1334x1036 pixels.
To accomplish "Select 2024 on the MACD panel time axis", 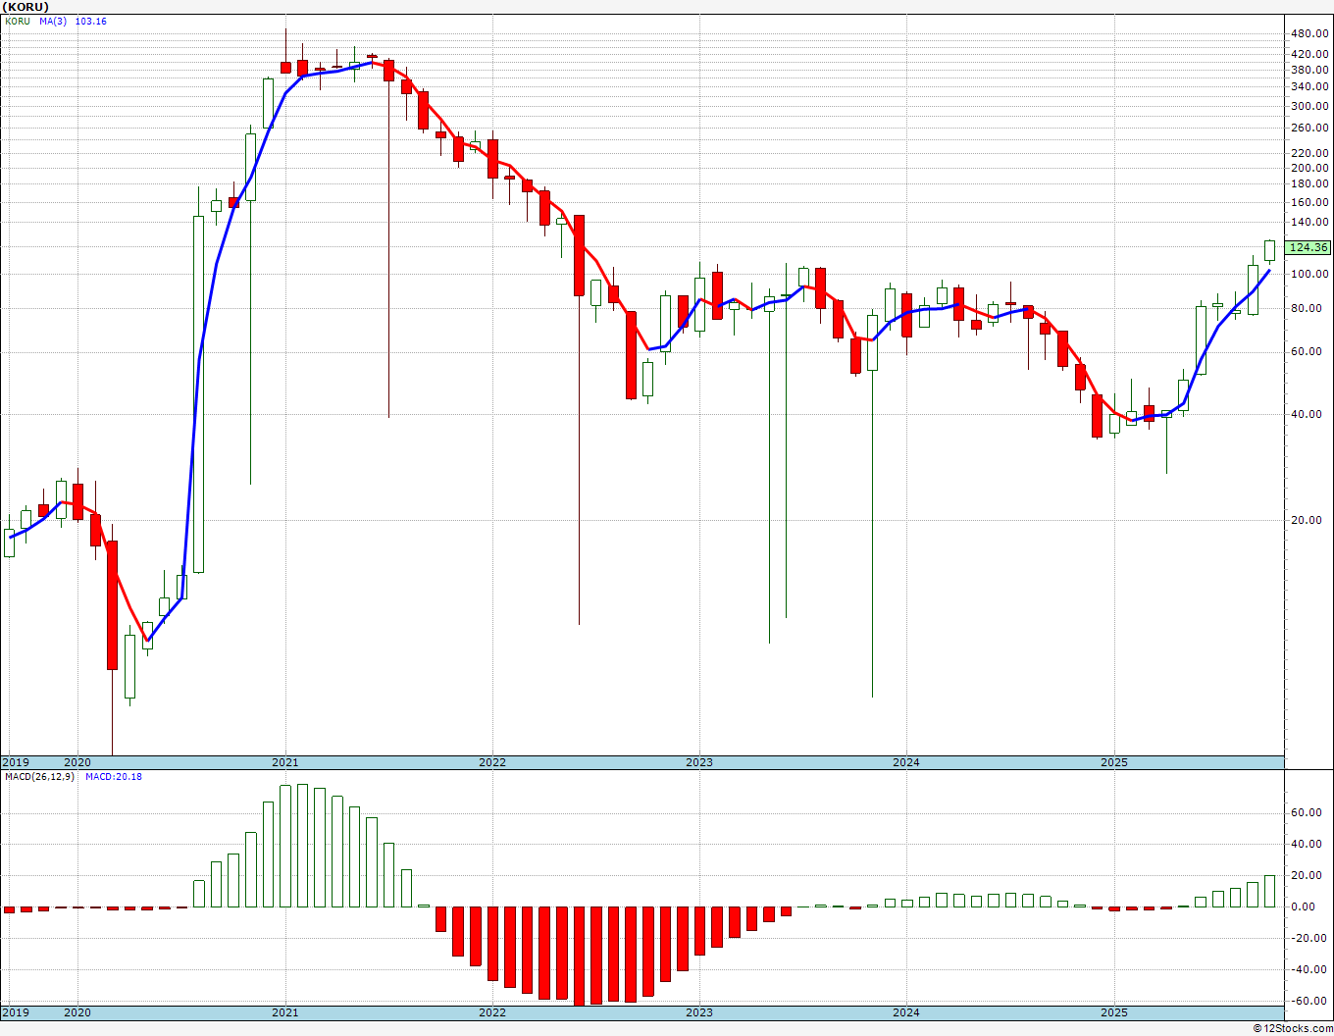I will (906, 1012).
